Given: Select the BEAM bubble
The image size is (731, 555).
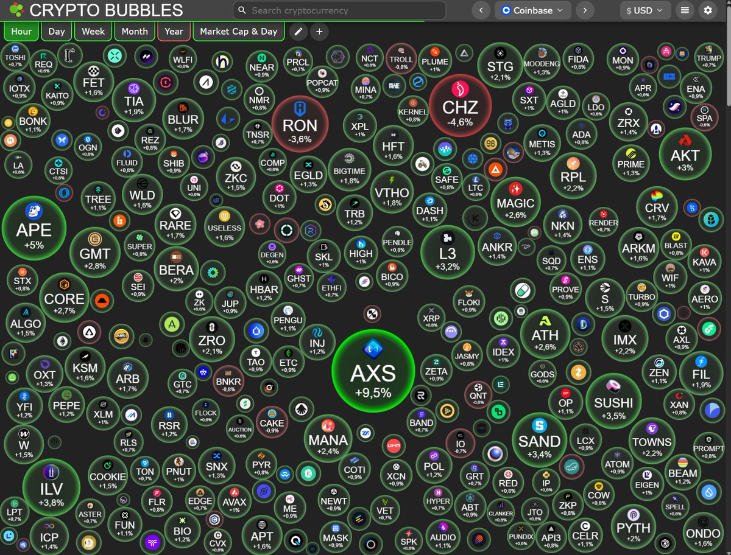Looking at the screenshot, I should tap(682, 472).
